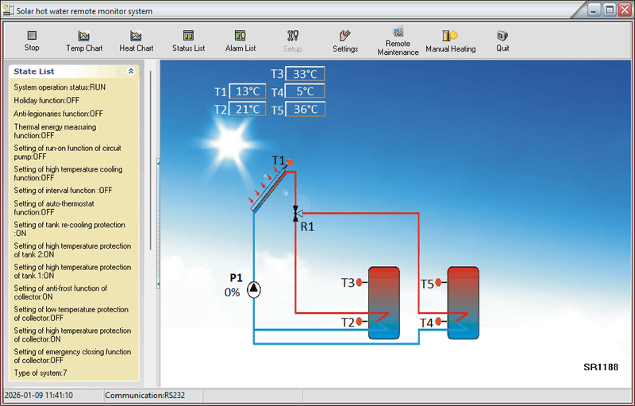Click the T5 temperature field 36°C
The image size is (635, 406).
(x=305, y=109)
